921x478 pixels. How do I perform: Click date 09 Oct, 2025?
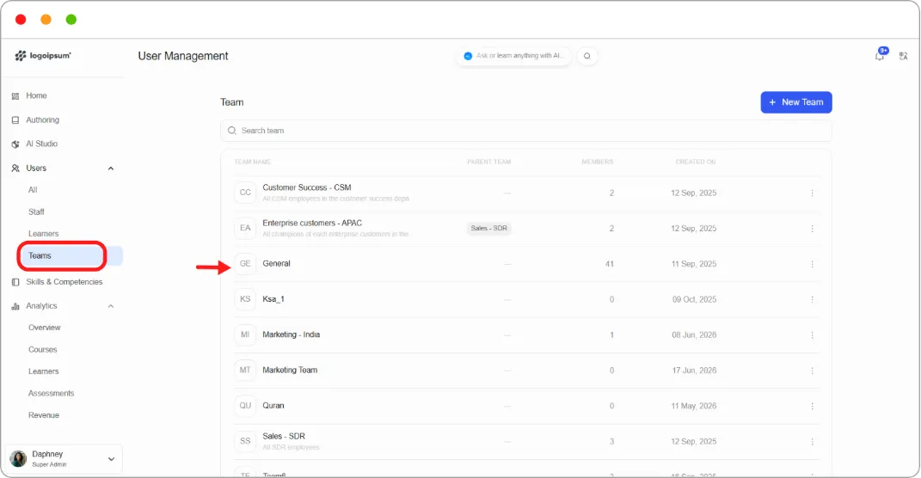[x=694, y=299]
